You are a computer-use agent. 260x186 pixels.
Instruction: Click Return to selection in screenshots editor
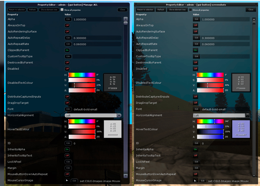[x=145, y=10]
